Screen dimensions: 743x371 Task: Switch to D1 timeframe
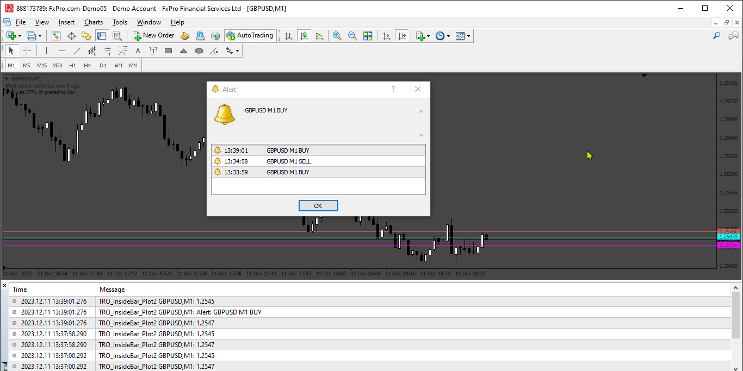tap(103, 65)
